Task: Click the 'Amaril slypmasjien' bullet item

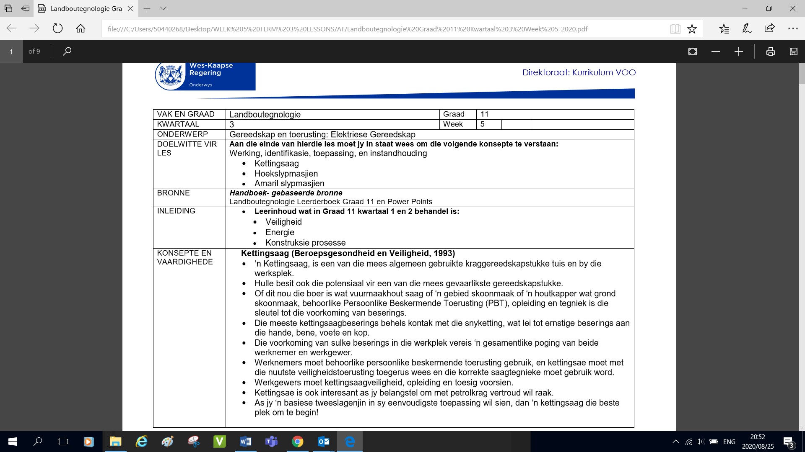Action: tap(289, 183)
